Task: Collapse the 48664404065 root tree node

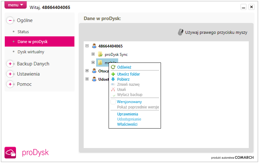Action: point(87,46)
